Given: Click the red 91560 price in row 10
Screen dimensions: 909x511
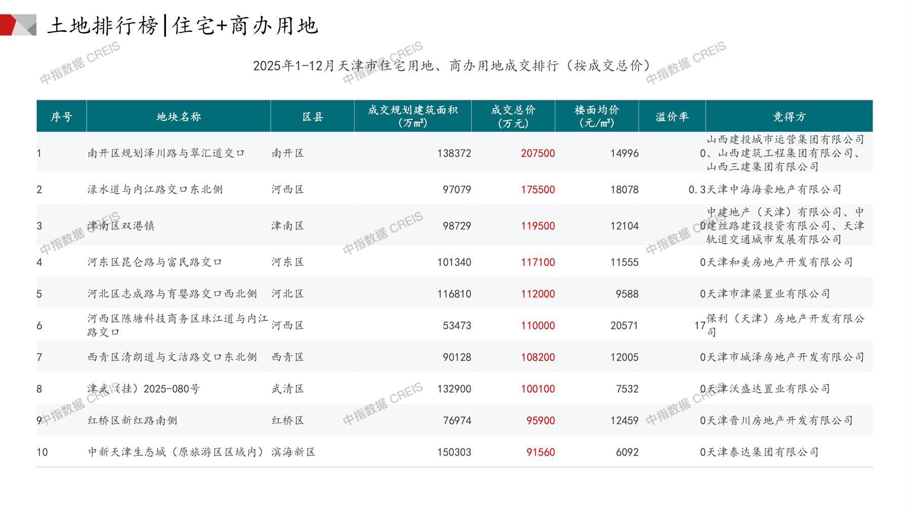Looking at the screenshot, I should 540,452.
